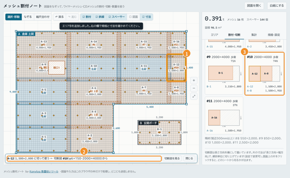290x178 pixels.
Task: Select mesh piece A-1 生材 on the plan
Action: (x=44, y=138)
